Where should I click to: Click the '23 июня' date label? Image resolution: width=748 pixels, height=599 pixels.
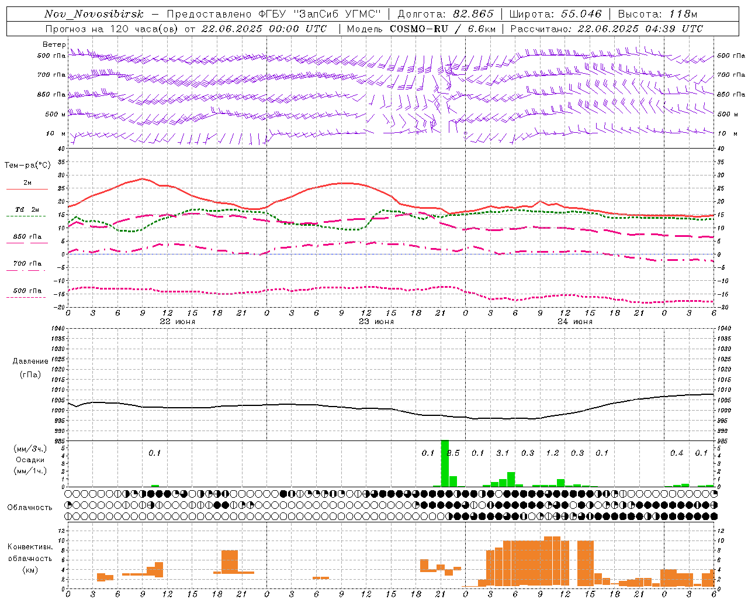pyautogui.click(x=376, y=322)
